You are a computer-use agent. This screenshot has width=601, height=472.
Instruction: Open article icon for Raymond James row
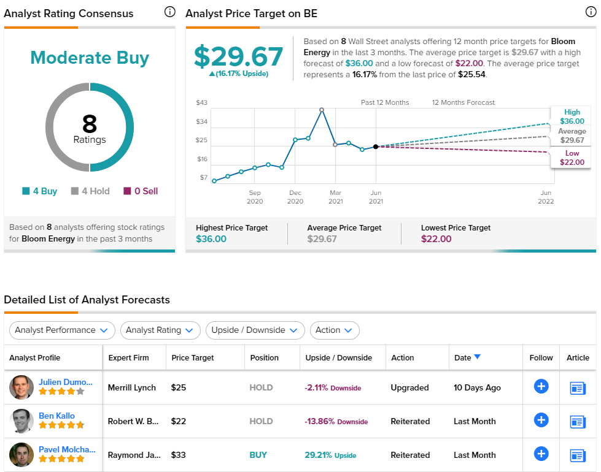(x=578, y=455)
